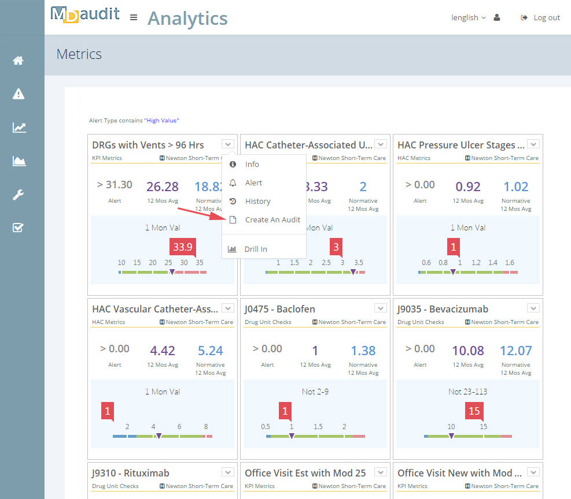This screenshot has height=499, width=571.
Task: Click the 10.08 12 Mos Avg value
Action: click(x=468, y=351)
